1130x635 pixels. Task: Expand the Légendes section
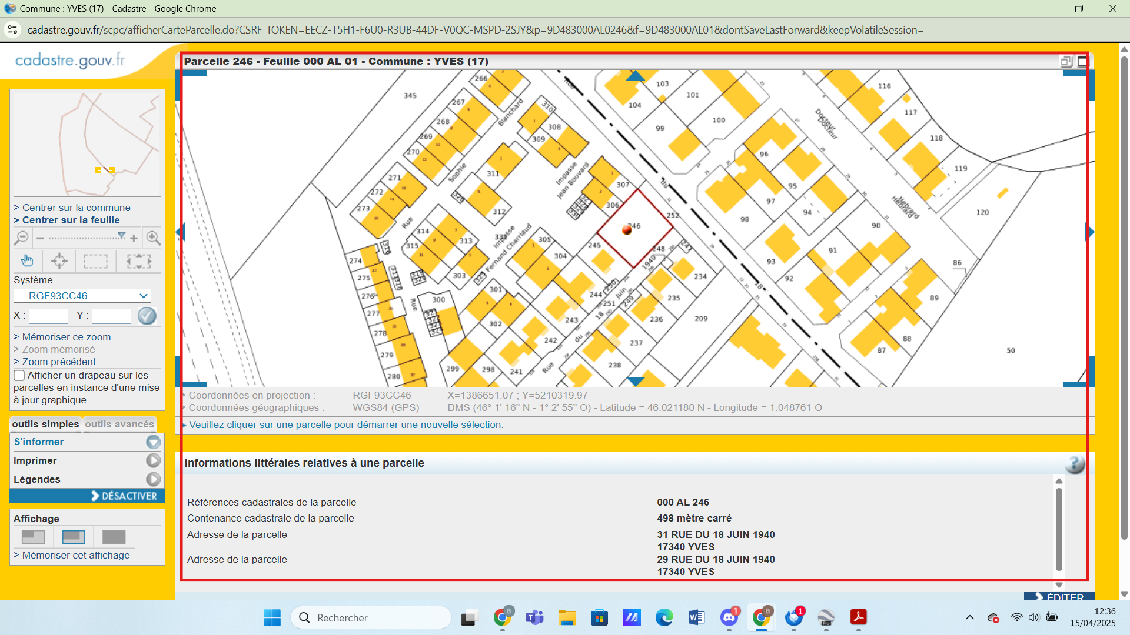pyautogui.click(x=153, y=480)
